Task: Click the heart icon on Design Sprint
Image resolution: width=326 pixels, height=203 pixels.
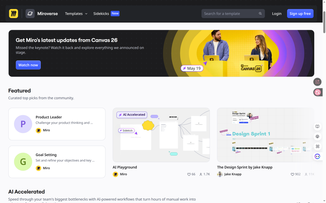Action: pyautogui.click(x=292, y=174)
